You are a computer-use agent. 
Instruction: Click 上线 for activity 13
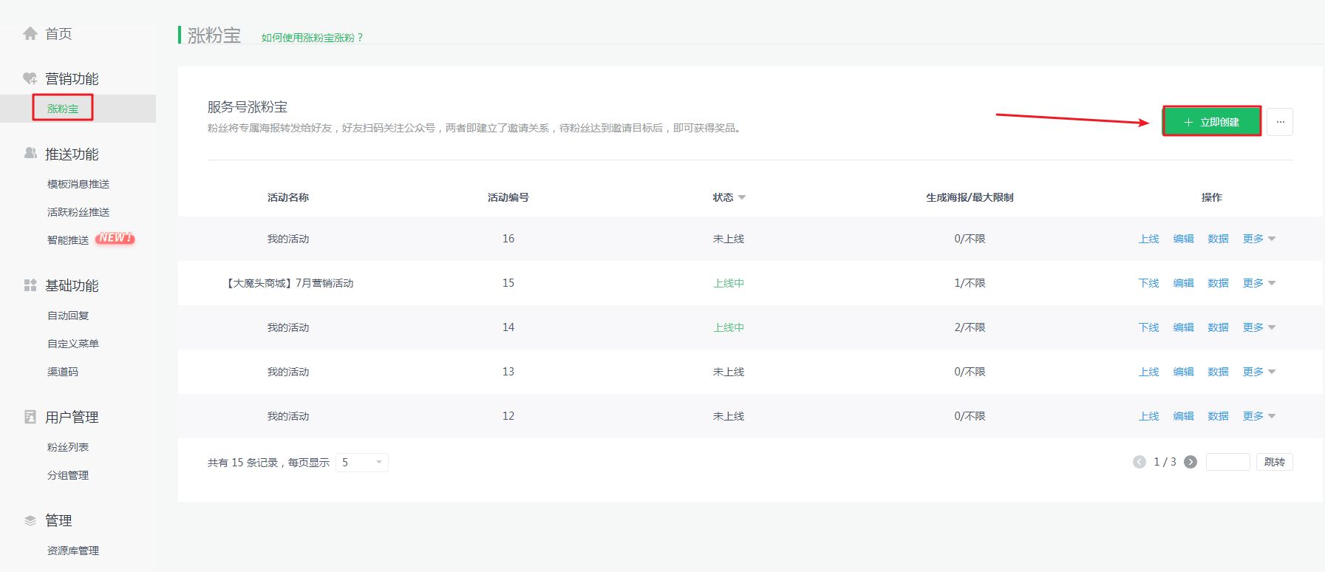1149,372
